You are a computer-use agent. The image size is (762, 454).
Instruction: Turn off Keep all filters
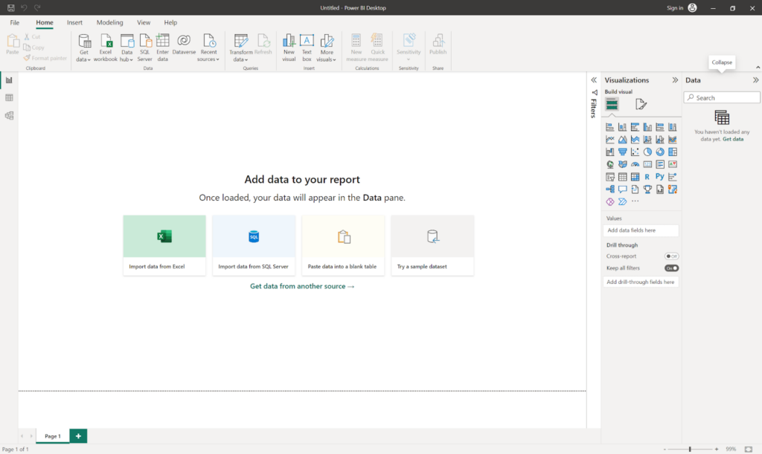point(672,267)
